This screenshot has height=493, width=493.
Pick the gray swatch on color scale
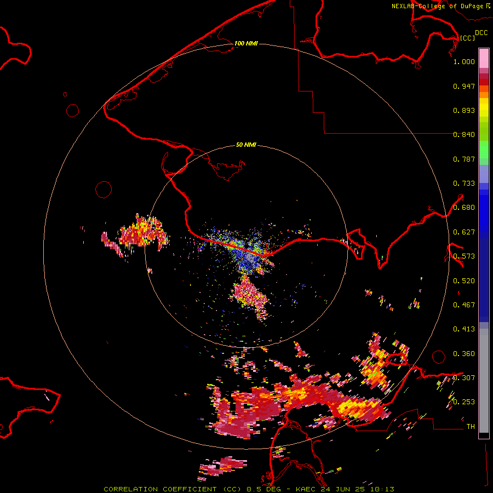484,381
